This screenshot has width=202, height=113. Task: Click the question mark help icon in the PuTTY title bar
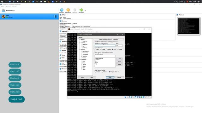[x=117, y=35]
